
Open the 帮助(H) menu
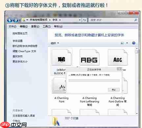(x=58, y=26)
